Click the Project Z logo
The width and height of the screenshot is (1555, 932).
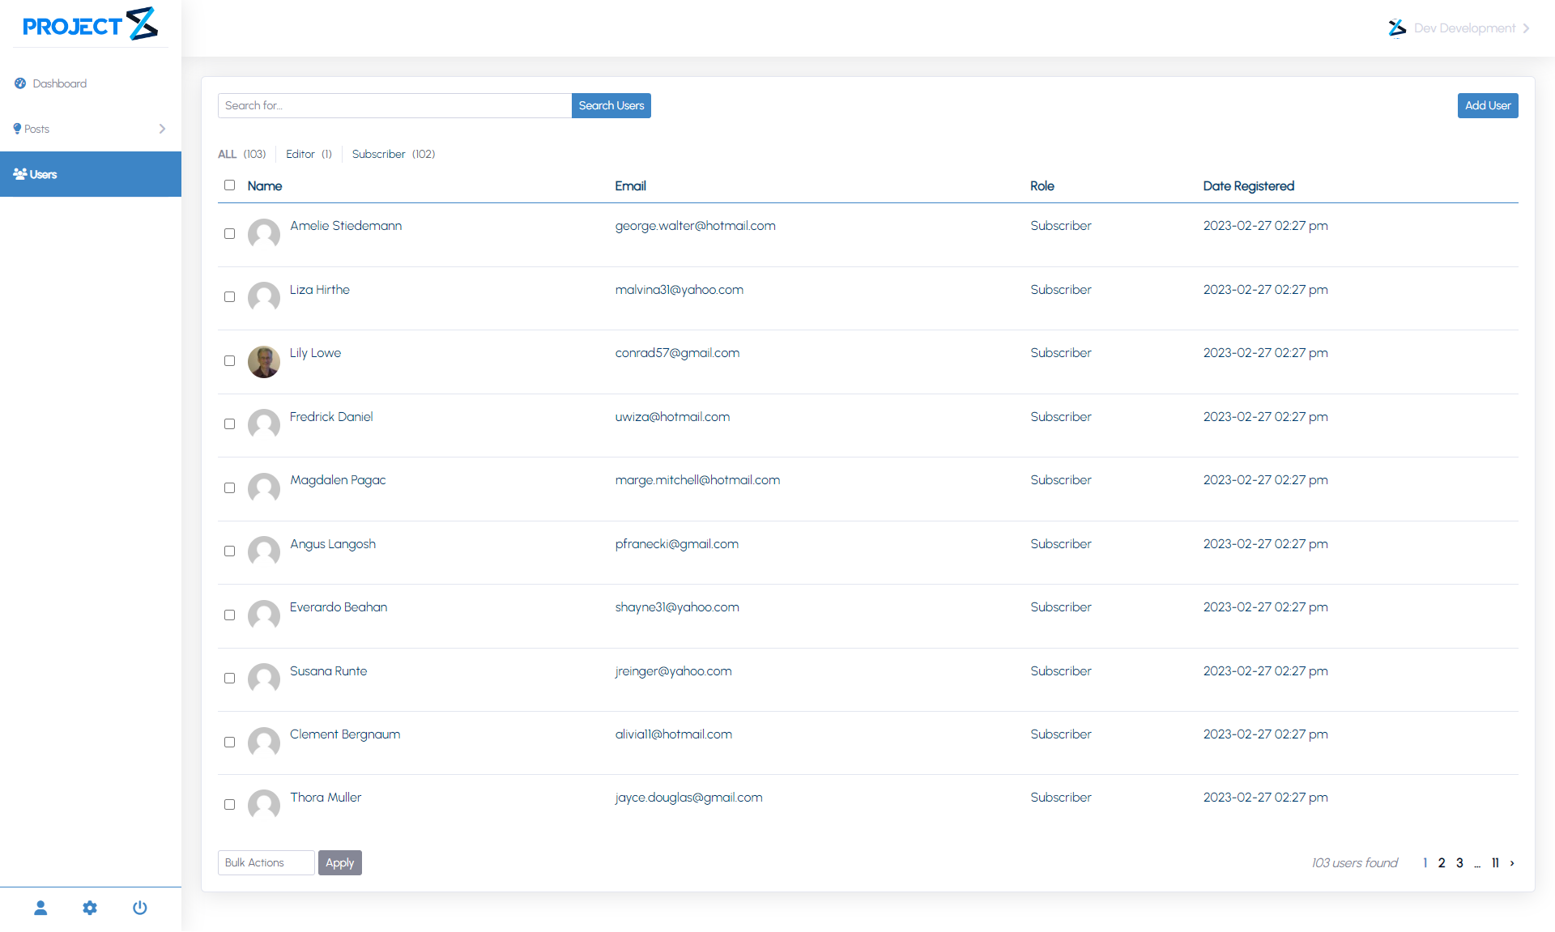(90, 23)
